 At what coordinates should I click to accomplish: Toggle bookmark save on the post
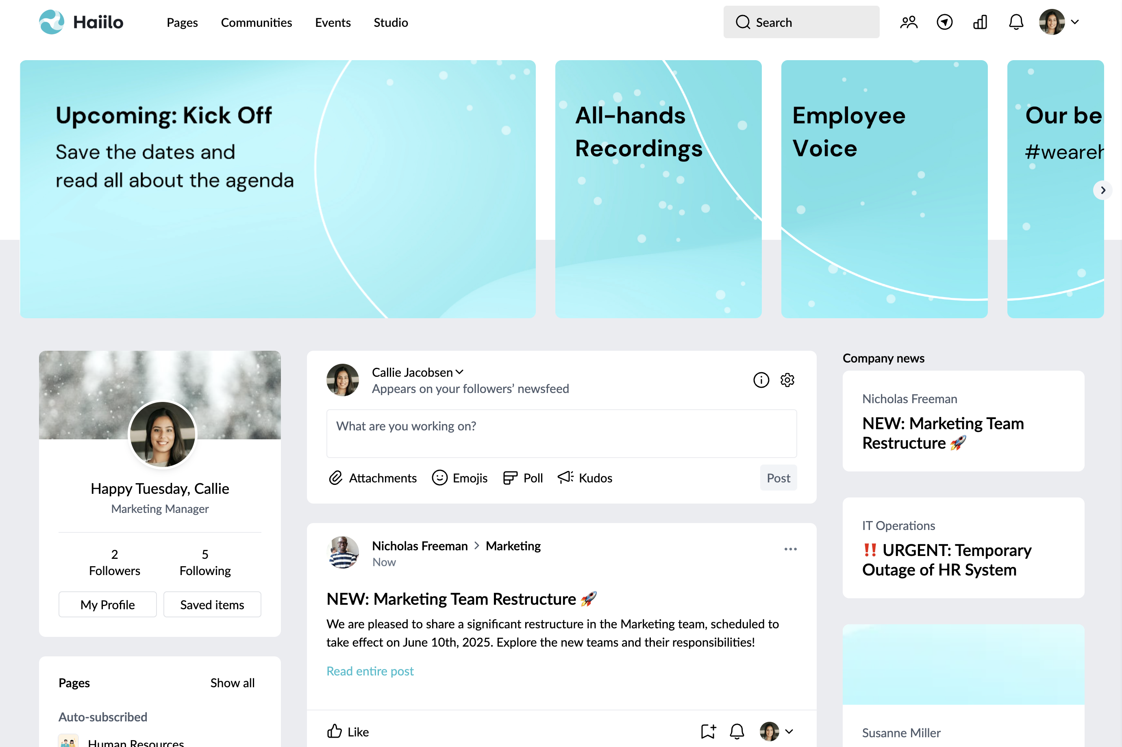[708, 731]
